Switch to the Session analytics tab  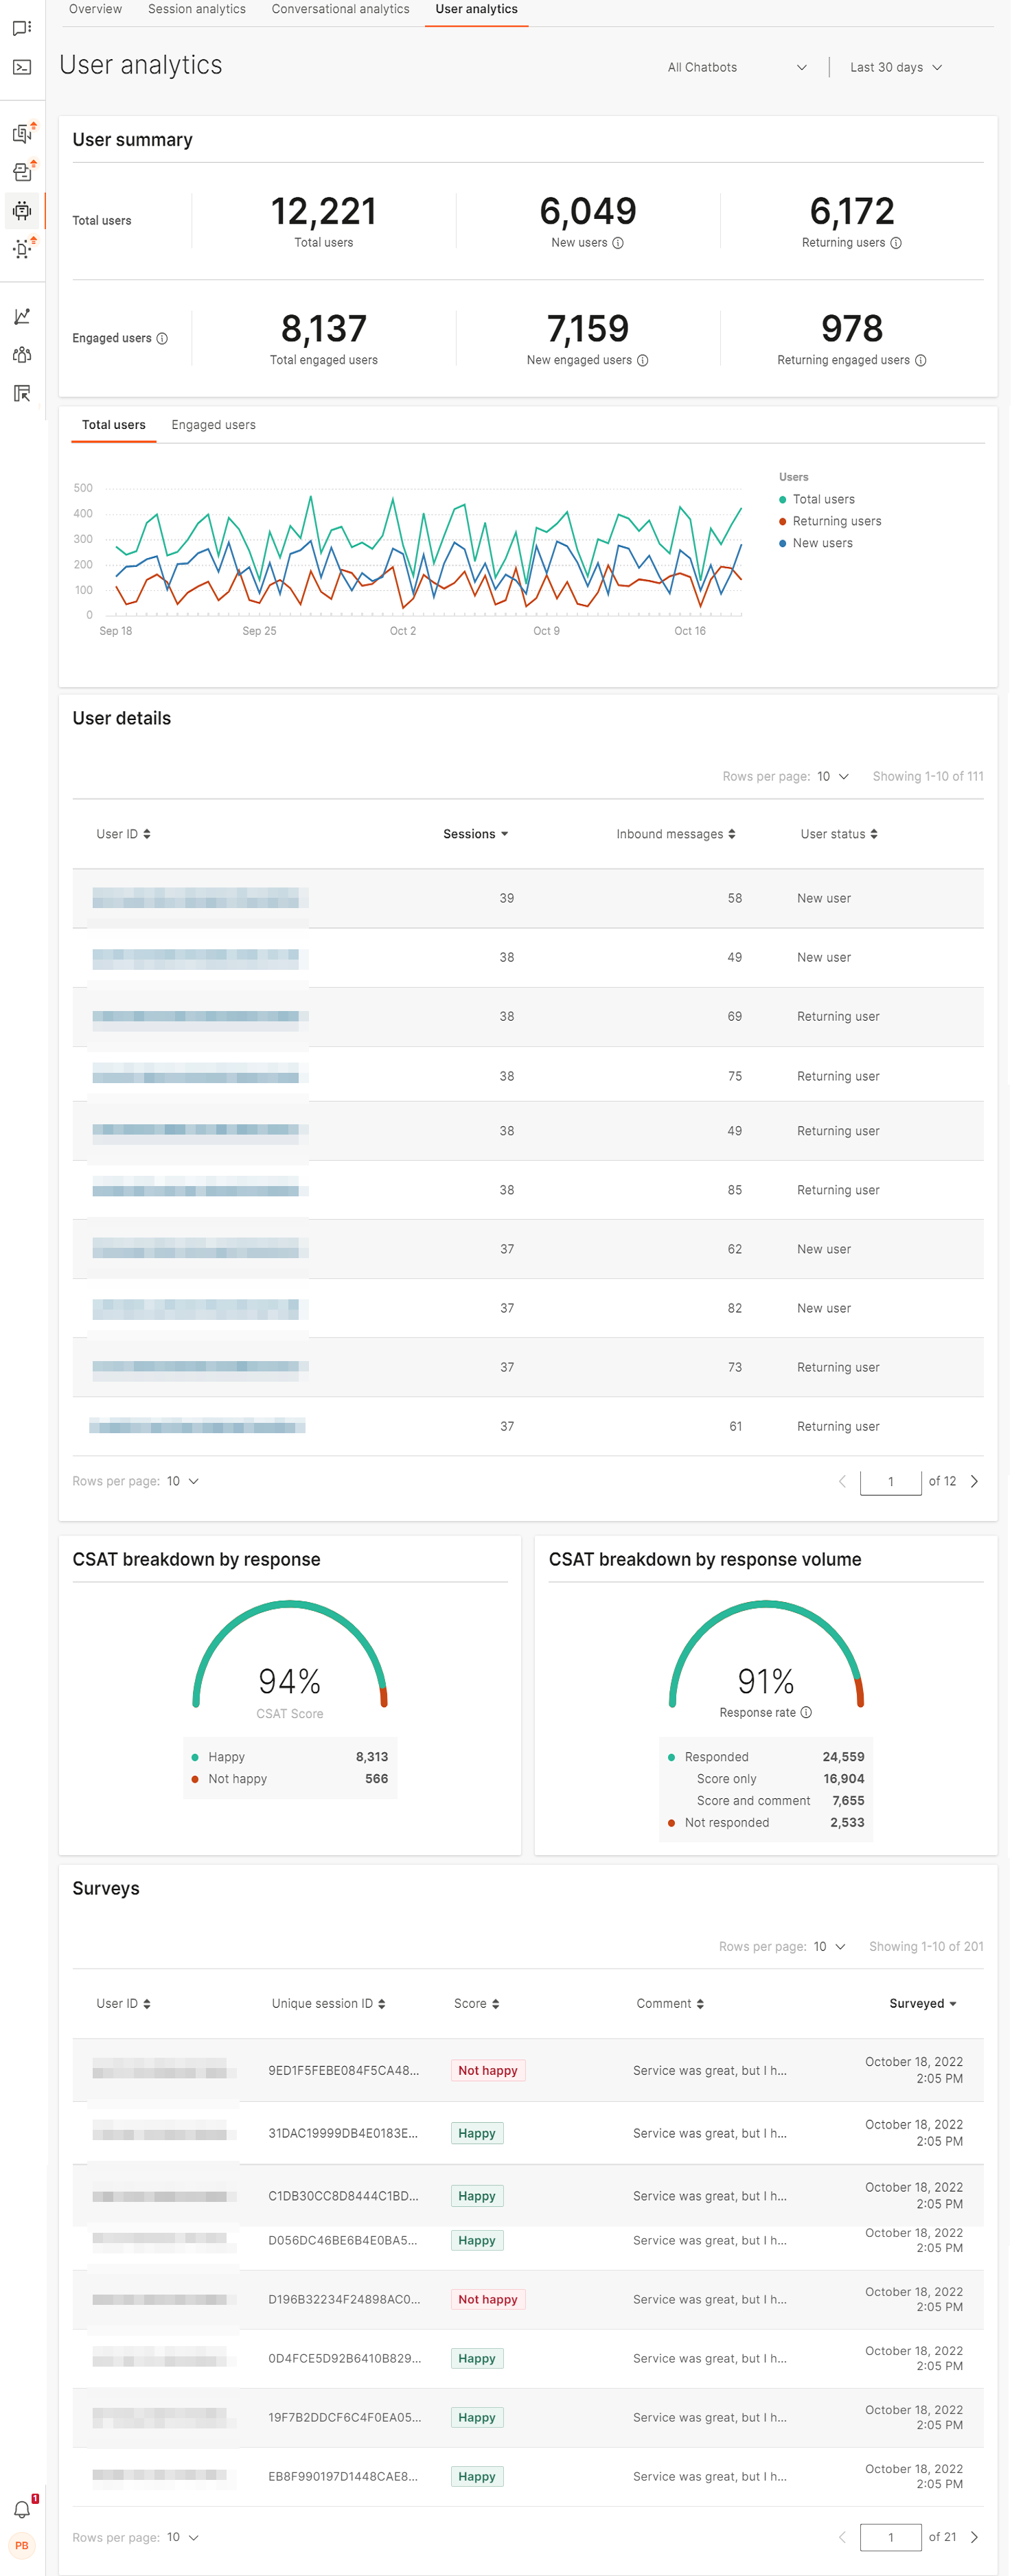click(196, 9)
